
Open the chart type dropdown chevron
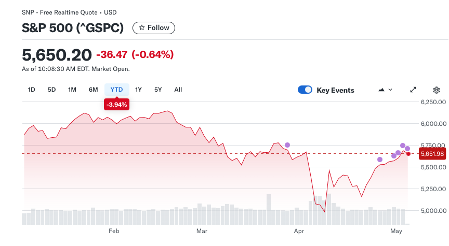(390, 90)
